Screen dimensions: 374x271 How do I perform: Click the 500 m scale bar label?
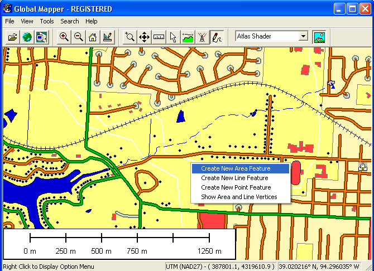[102, 251]
